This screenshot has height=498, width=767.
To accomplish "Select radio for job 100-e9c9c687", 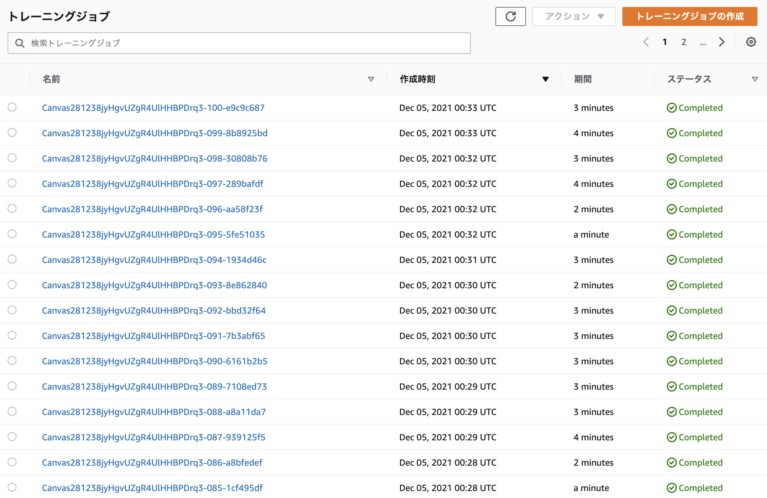I will tap(12, 107).
